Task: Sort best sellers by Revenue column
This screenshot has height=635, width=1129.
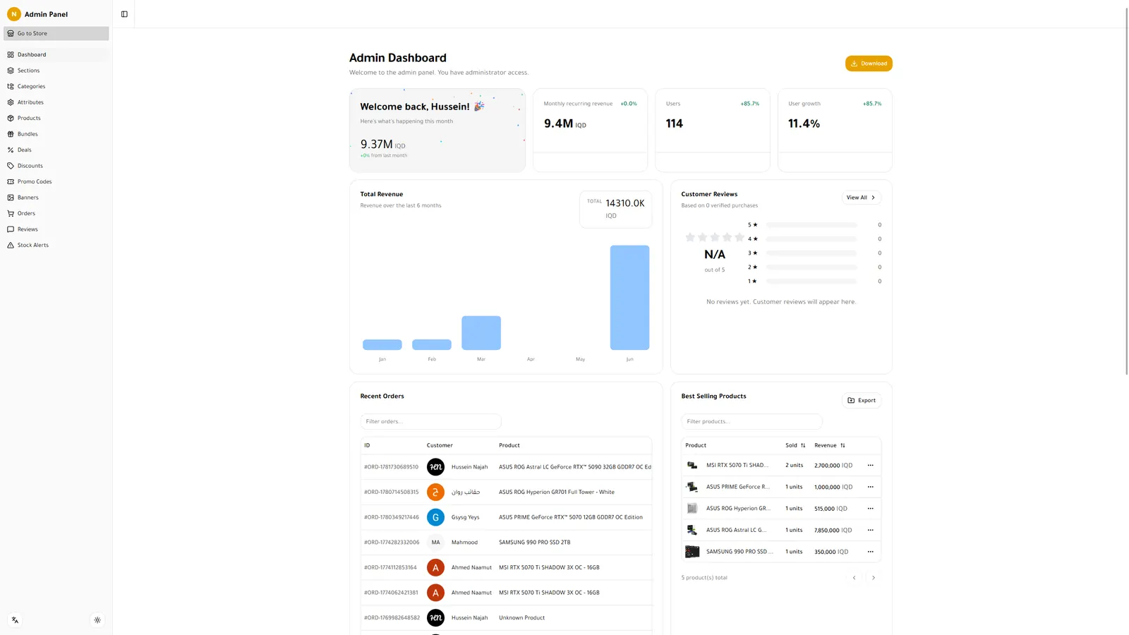Action: (829, 445)
